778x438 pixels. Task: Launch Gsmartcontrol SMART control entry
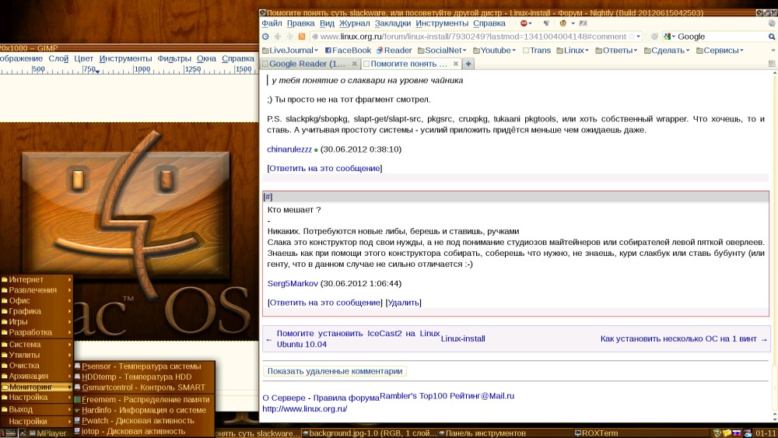pyautogui.click(x=145, y=387)
